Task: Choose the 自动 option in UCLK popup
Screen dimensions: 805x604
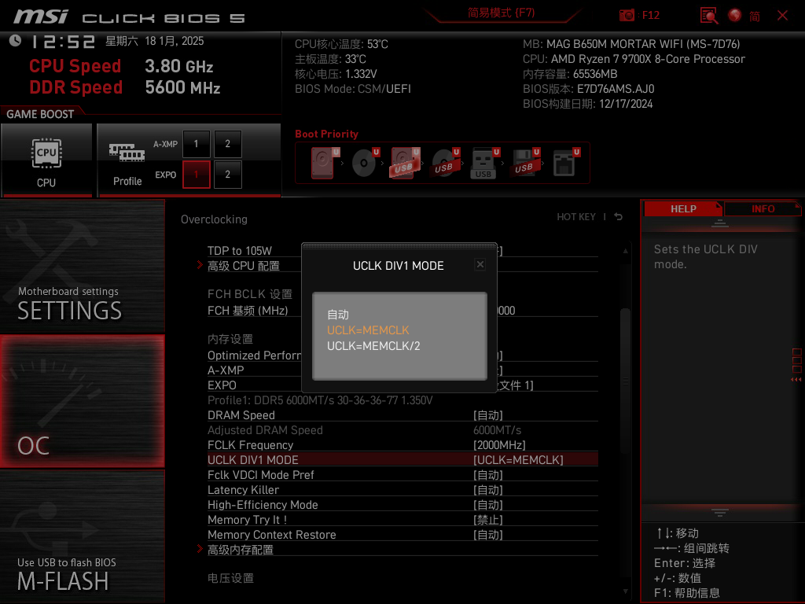Action: click(x=338, y=315)
